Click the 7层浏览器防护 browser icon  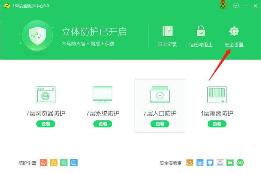(46, 95)
